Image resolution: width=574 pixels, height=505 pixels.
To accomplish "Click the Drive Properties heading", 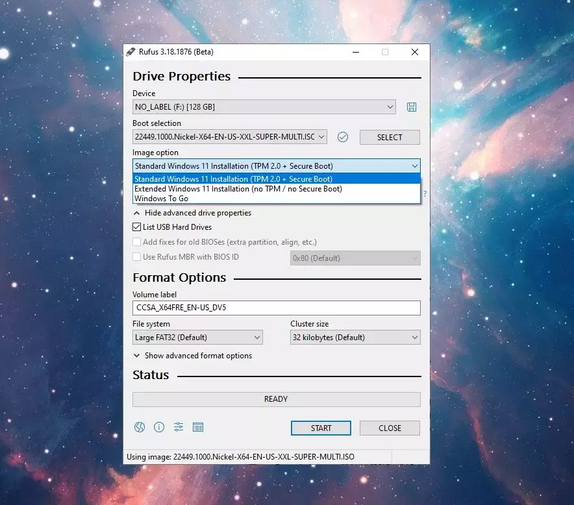I will (x=182, y=76).
